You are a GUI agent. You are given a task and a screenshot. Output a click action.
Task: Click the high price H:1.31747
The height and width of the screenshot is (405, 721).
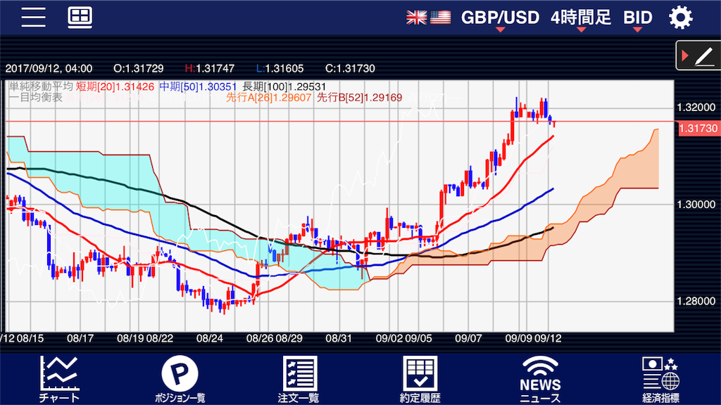pos(210,68)
